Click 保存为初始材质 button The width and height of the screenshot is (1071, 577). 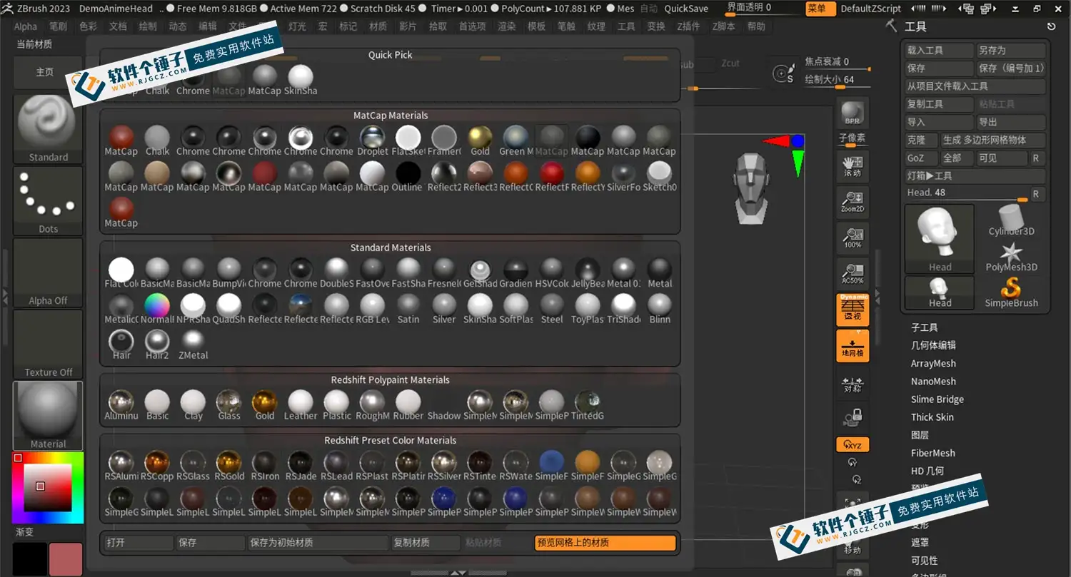[318, 543]
